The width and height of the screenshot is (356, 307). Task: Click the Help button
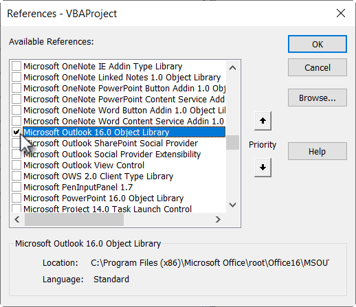318,151
